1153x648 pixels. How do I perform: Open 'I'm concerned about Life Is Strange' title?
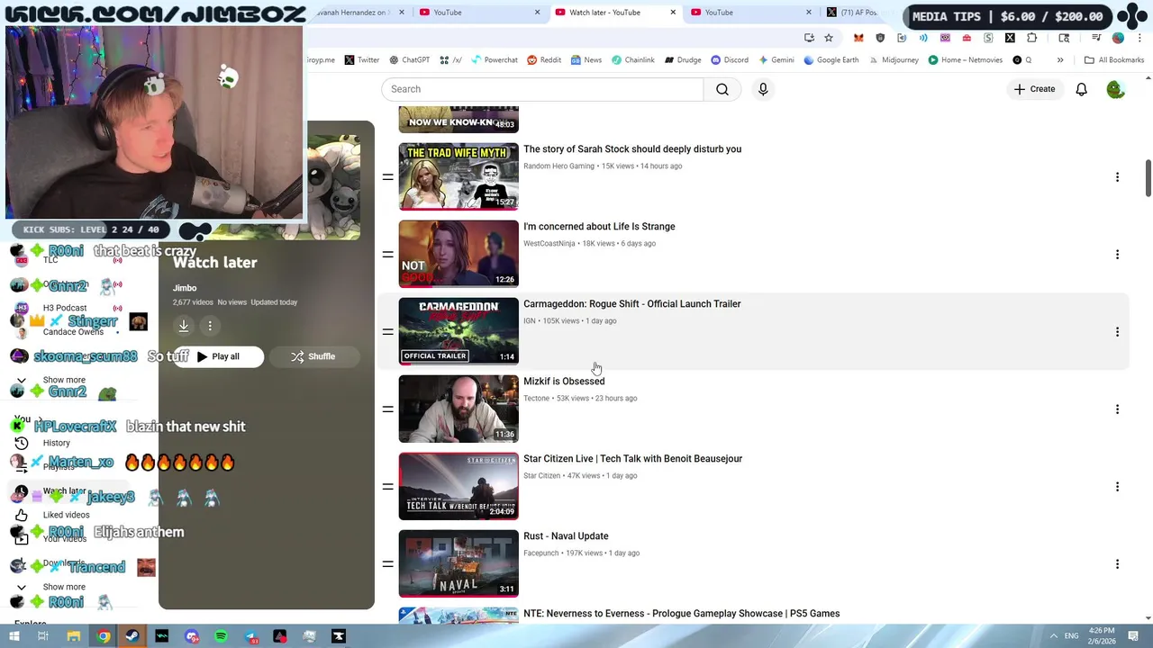[599, 227]
